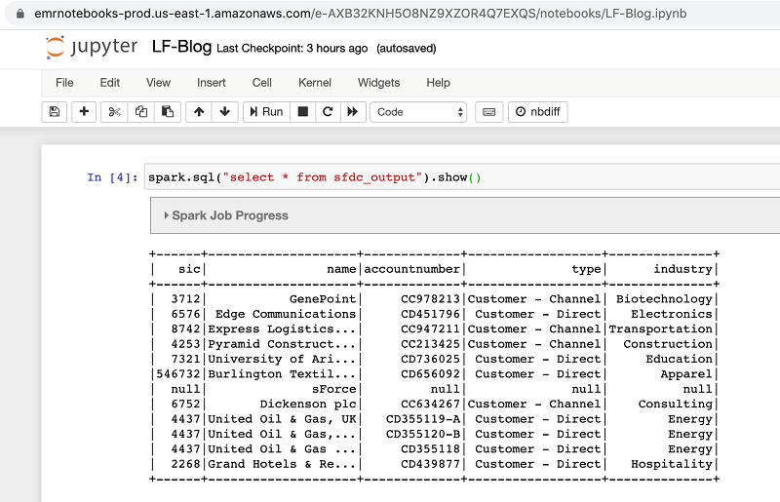Open the cell type Code dropdown
The image size is (780, 502).
[x=418, y=112]
